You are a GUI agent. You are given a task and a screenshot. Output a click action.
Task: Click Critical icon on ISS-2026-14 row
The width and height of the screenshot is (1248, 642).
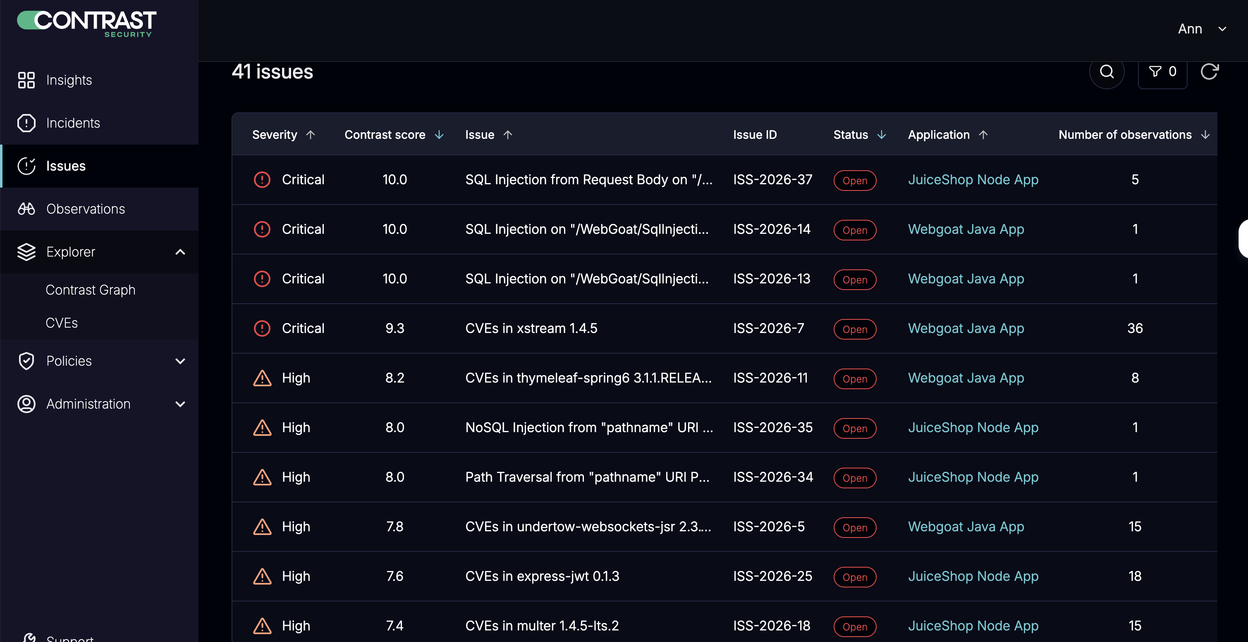tap(262, 229)
